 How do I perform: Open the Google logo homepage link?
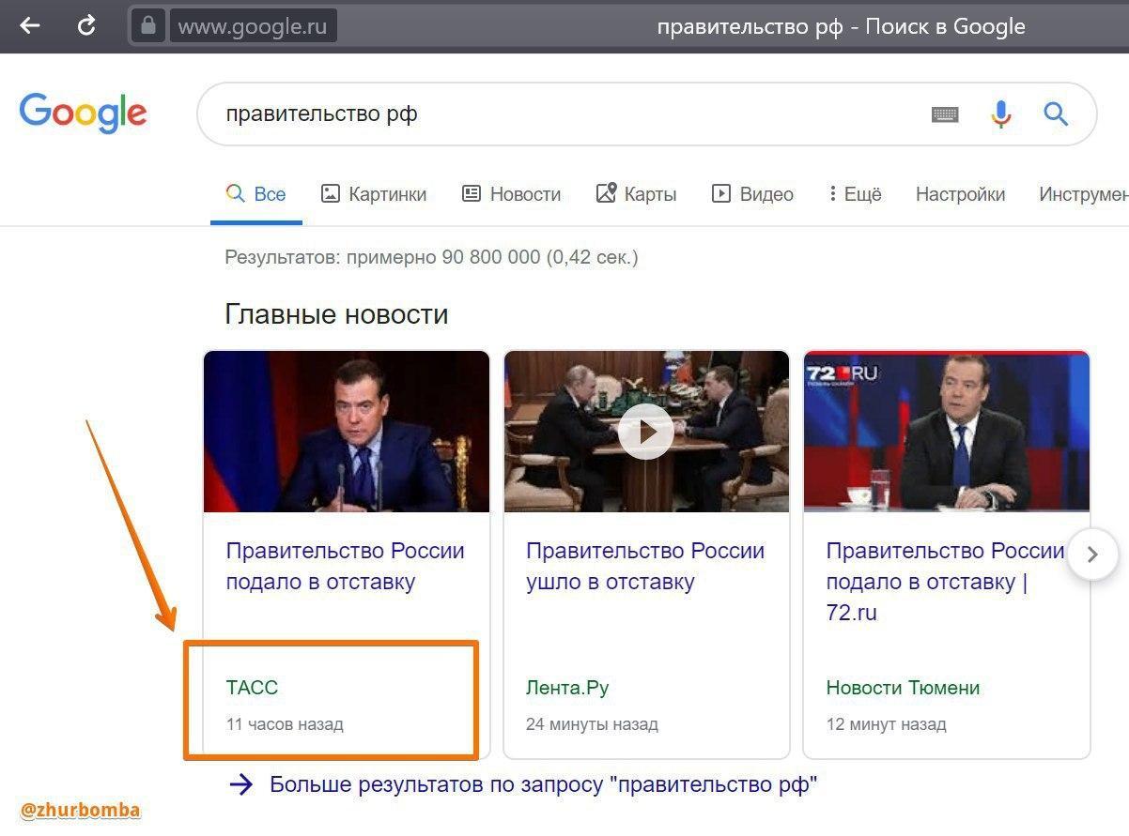pos(83,114)
